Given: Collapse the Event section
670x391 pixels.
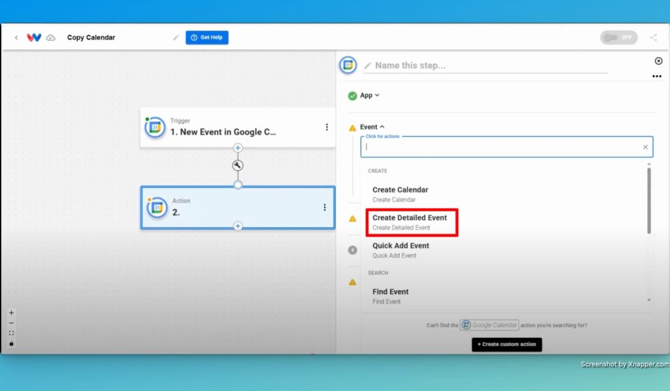Looking at the screenshot, I should [x=382, y=127].
